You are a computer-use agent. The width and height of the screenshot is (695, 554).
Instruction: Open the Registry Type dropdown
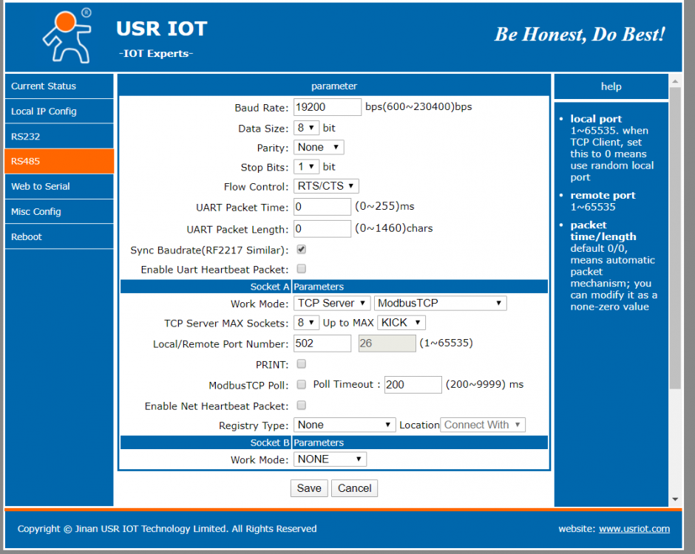pyautogui.click(x=345, y=425)
